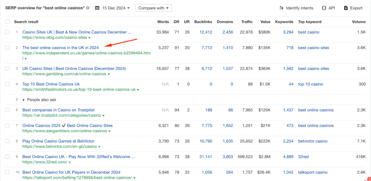Click top keyword best casino
Screen dimensions: 371x181
(309, 32)
